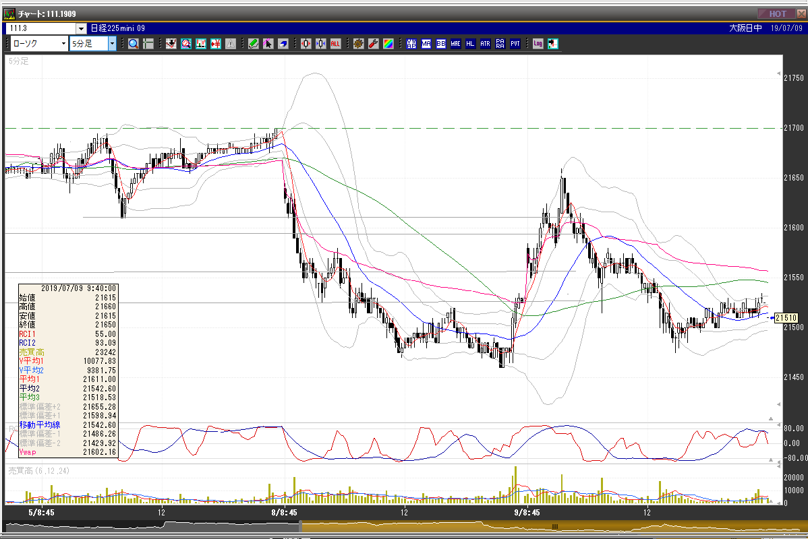Open the rainbow color settings icon
This screenshot has width=808, height=539.
point(388,44)
